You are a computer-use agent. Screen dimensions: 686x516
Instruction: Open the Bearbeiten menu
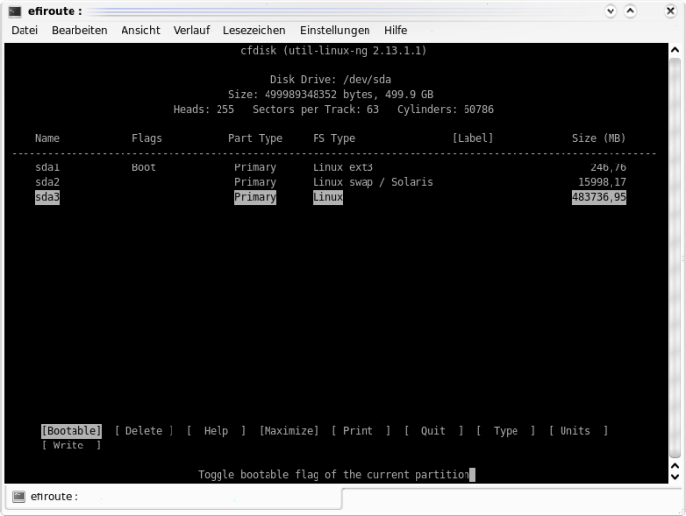tap(79, 30)
